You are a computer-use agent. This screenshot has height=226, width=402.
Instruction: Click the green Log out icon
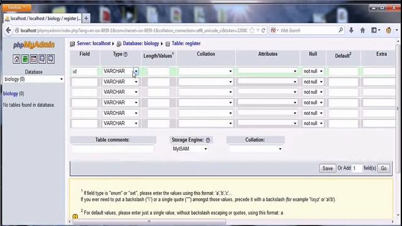pyautogui.click(x=25, y=59)
